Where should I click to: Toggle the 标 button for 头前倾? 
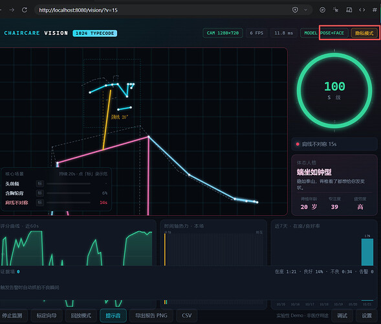(40, 183)
